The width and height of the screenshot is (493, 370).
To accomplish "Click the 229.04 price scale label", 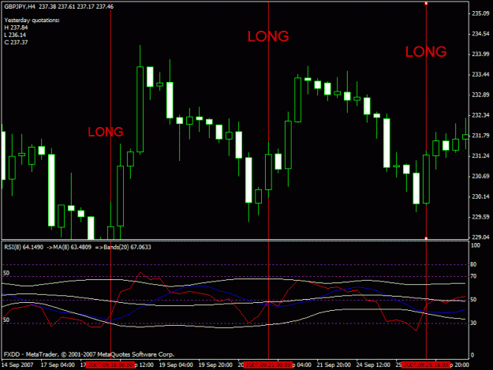I will 480,237.
